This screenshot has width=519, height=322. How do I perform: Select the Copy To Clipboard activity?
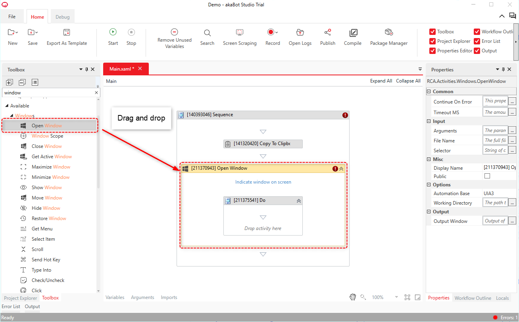(x=263, y=144)
